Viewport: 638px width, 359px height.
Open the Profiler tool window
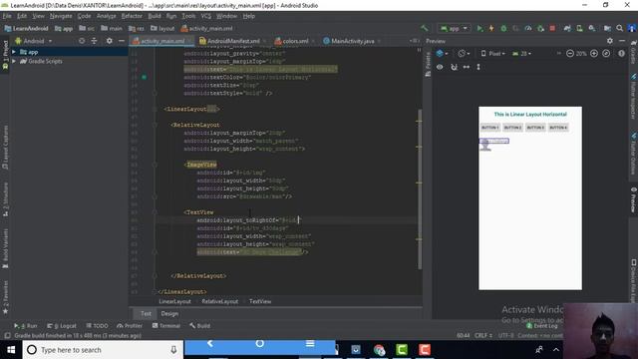pos(130,326)
